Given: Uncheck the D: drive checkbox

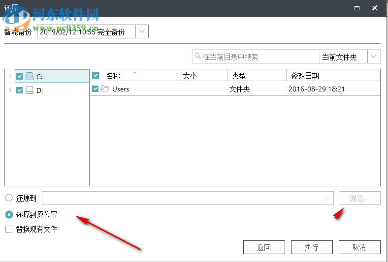Looking at the screenshot, I should point(20,90).
